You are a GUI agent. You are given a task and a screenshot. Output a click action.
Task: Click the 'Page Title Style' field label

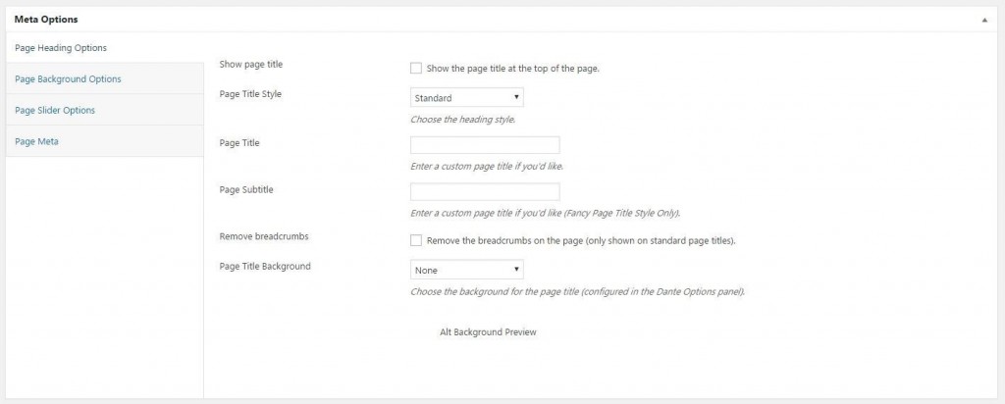click(249, 94)
